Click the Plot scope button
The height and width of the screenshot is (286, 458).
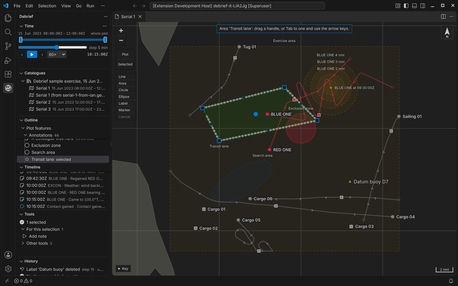point(125,54)
